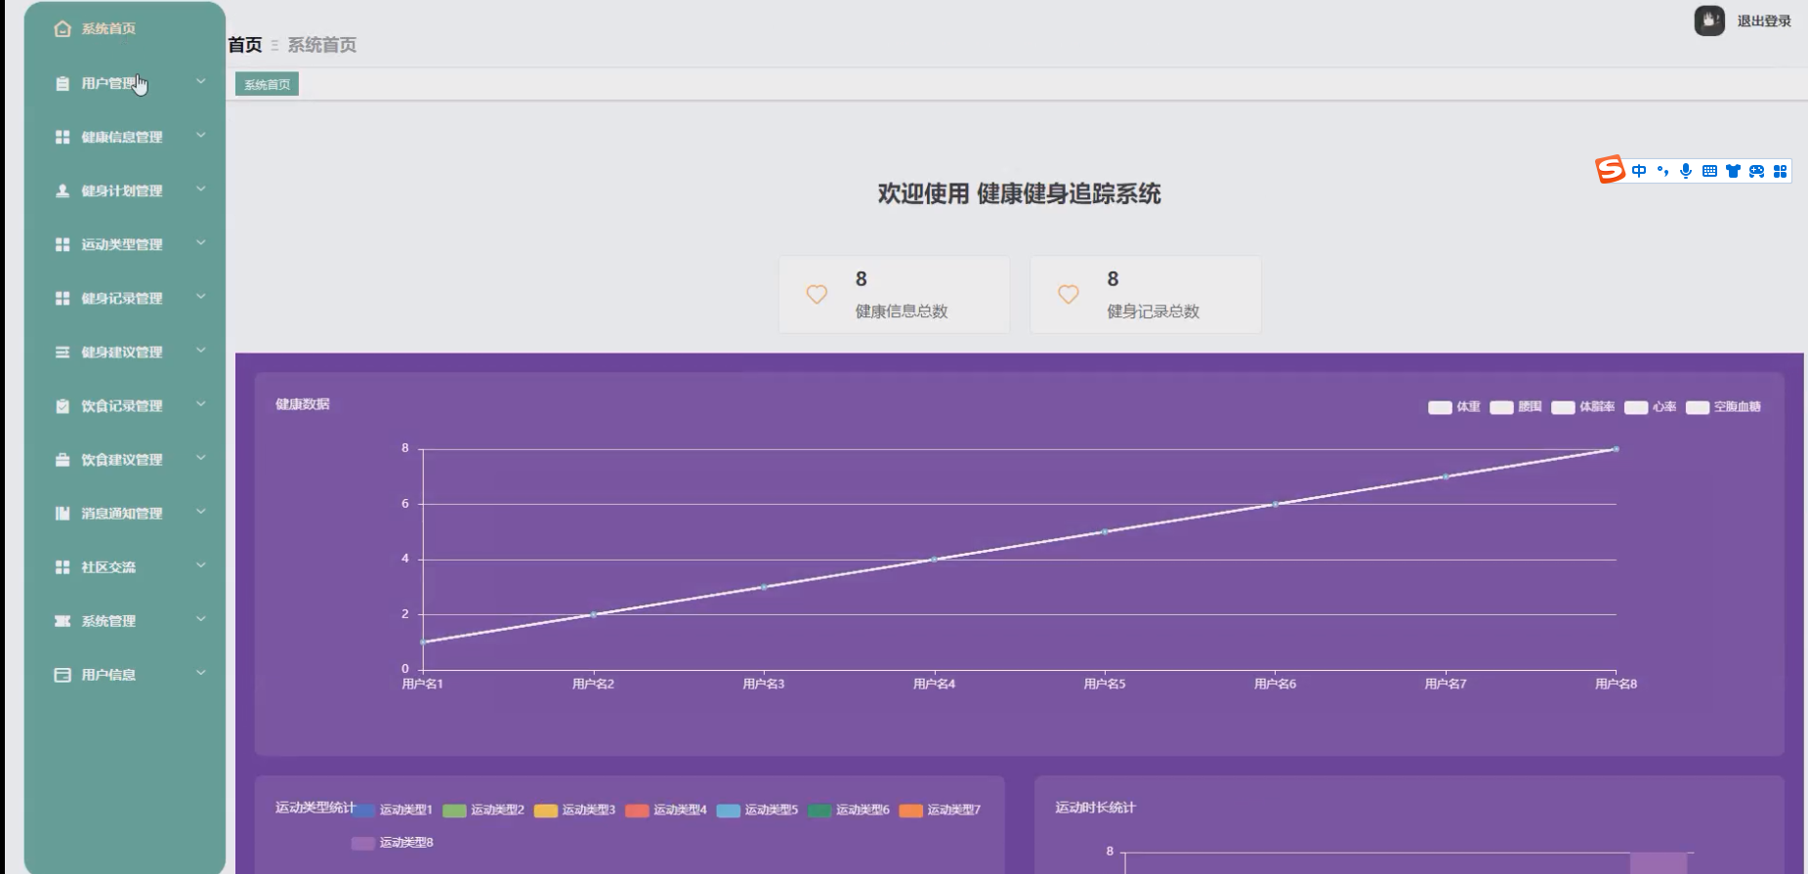This screenshot has width=1808, height=874.
Task: Expand the 运动类型管理 chevron arrow
Action: pos(201,242)
